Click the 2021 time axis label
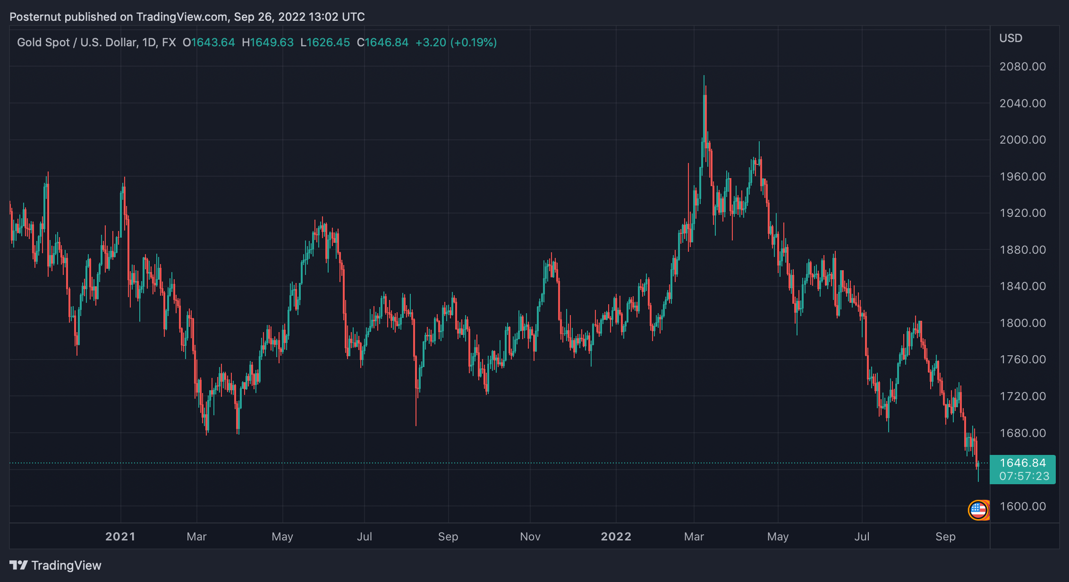1069x582 pixels. pos(120,537)
